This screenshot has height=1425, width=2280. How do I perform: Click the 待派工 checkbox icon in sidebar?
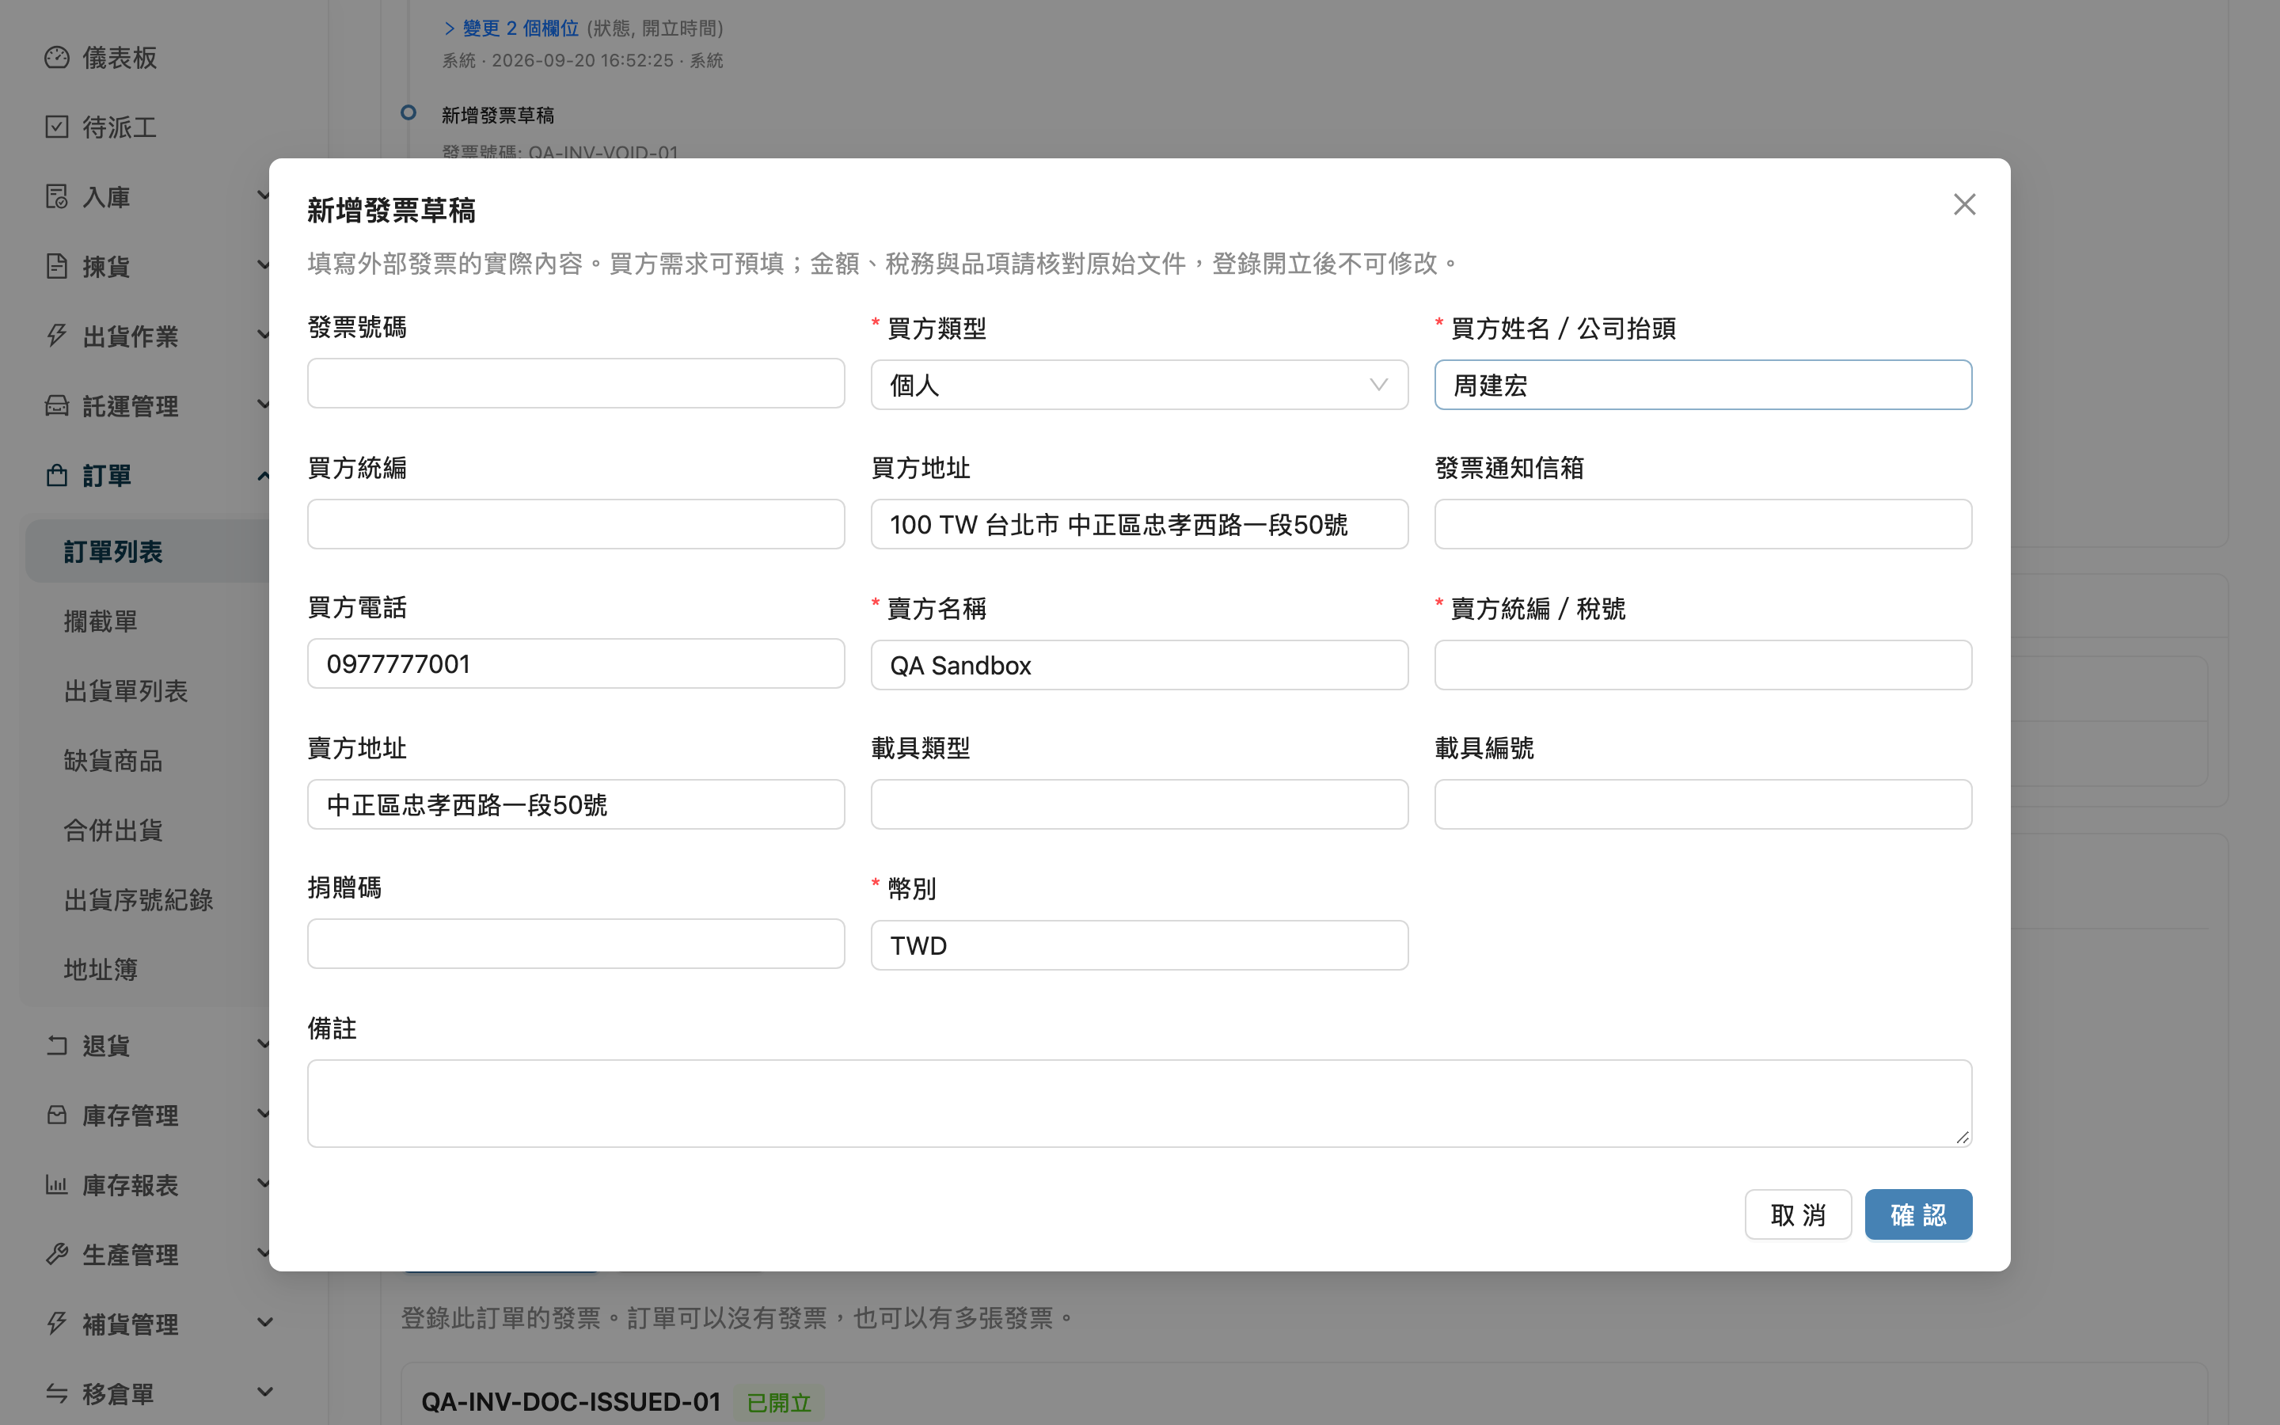[x=56, y=127]
